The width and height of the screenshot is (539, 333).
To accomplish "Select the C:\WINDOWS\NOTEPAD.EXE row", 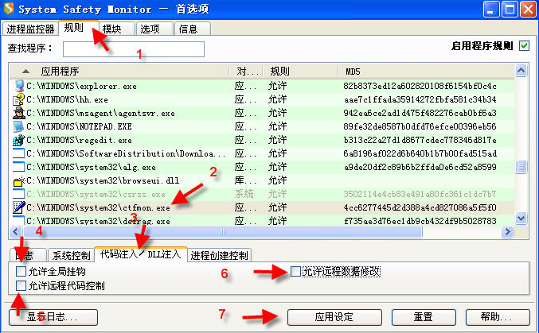I will (x=262, y=126).
